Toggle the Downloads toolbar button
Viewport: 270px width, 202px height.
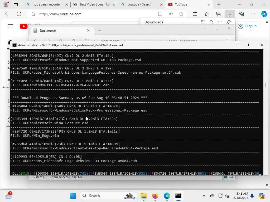click(x=230, y=14)
